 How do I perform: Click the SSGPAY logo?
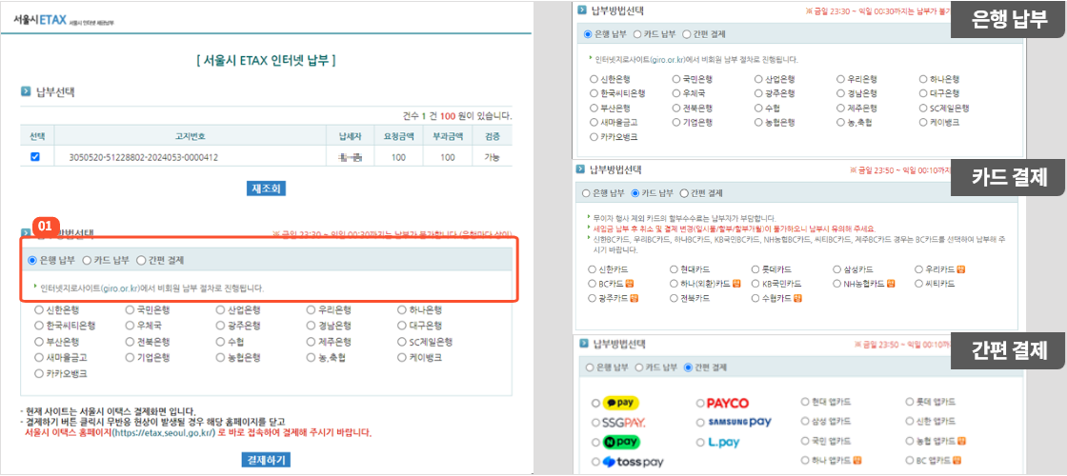624,423
